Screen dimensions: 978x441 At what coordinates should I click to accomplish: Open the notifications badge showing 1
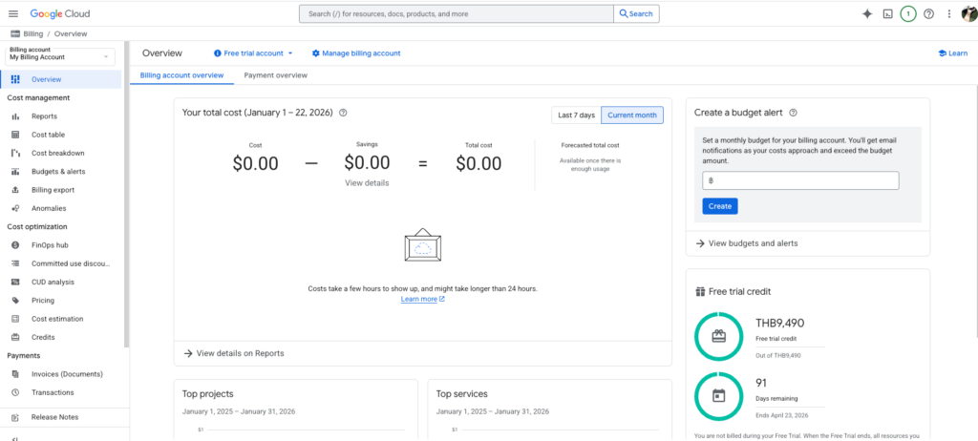(x=908, y=13)
